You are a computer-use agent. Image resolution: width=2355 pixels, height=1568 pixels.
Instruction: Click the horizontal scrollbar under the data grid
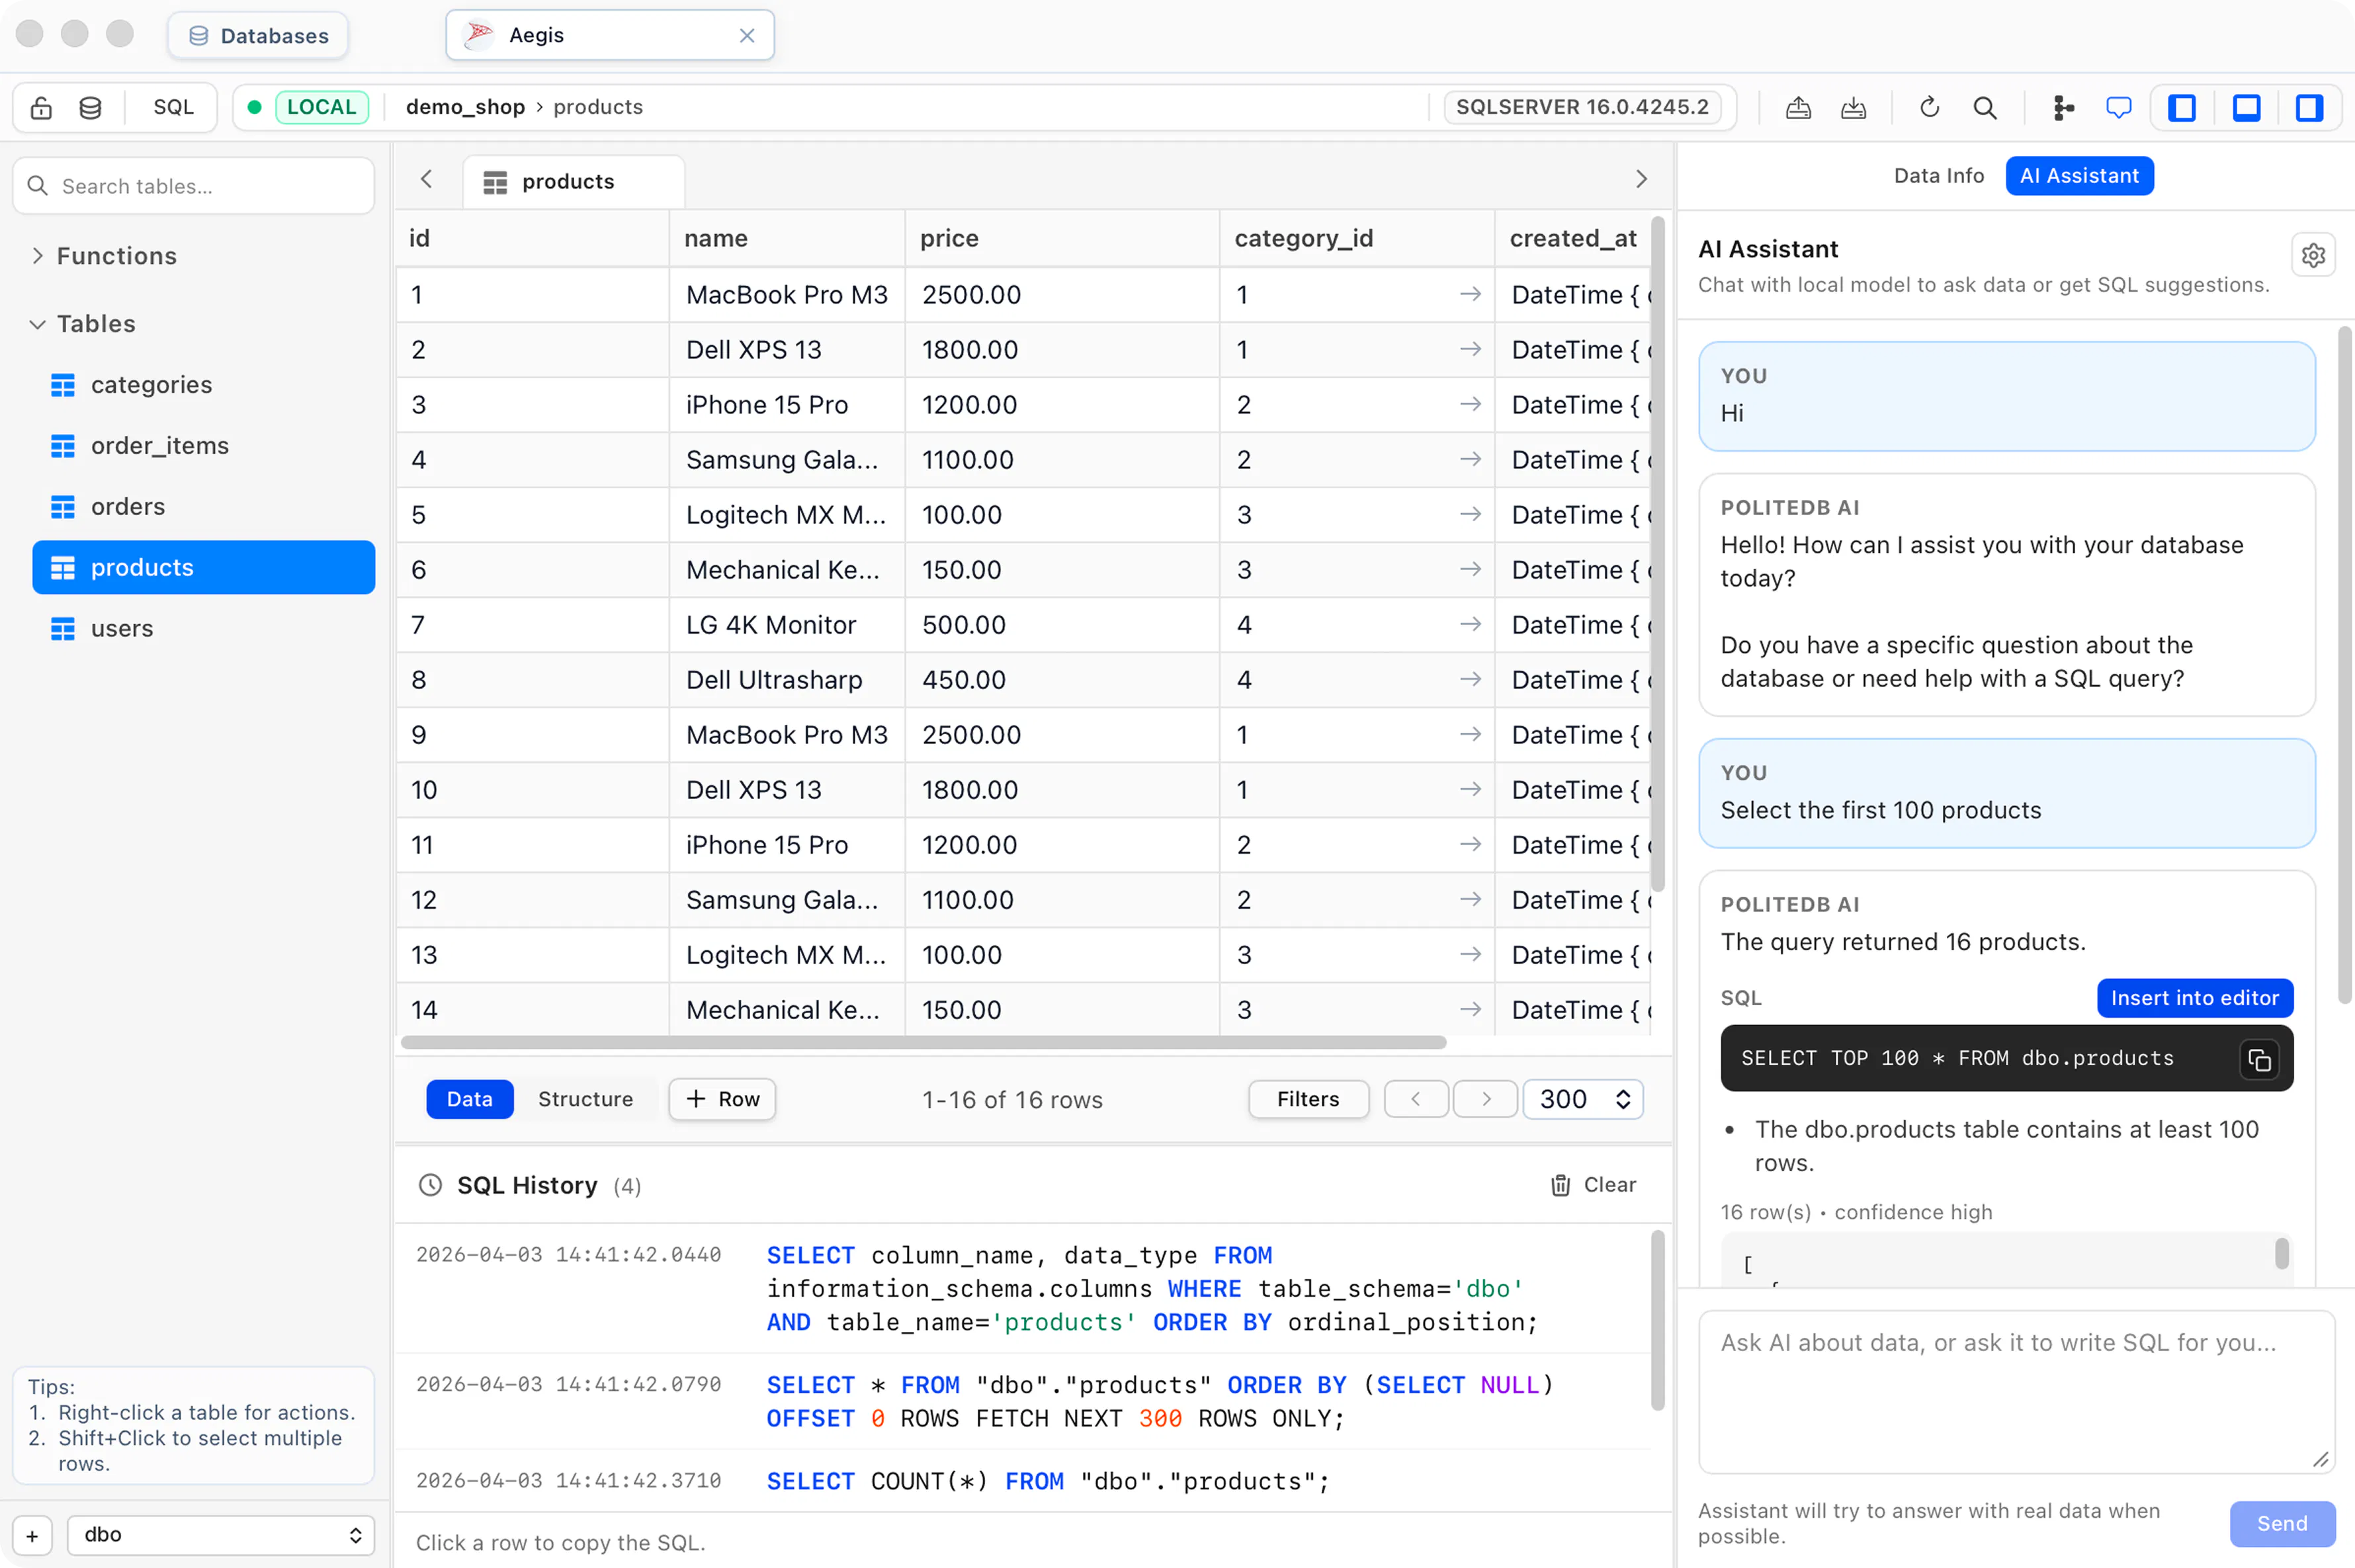[x=923, y=1043]
